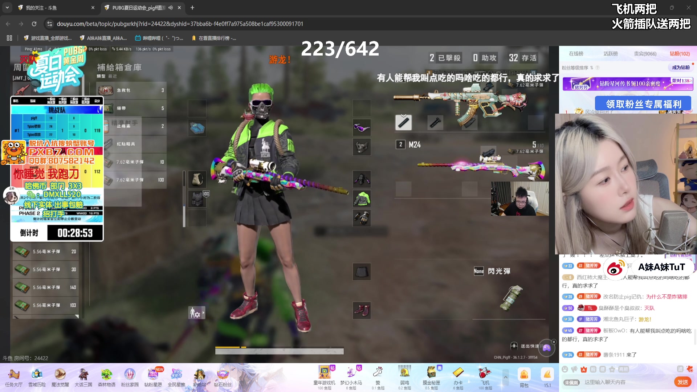Focus the chat input field 这里输入聊天内容
Image resolution: width=697 pixels, height=392 pixels.
(627, 382)
